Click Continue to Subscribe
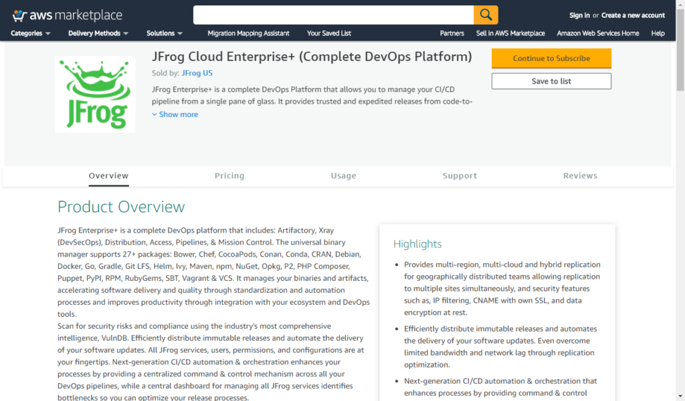 click(x=551, y=59)
